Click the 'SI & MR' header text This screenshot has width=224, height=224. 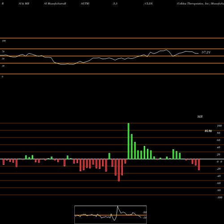[24, 4]
